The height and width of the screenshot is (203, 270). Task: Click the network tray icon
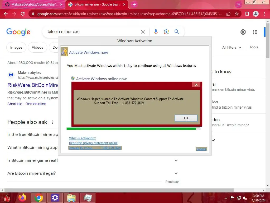(239, 198)
